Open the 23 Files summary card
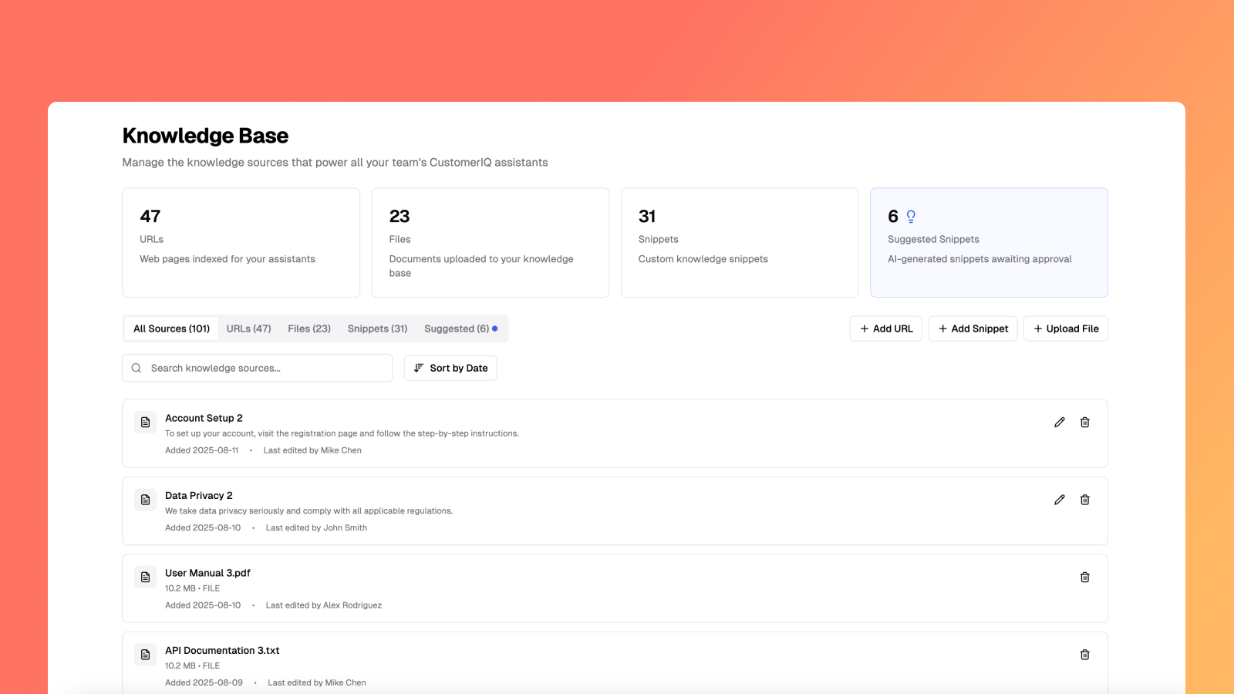 491,243
